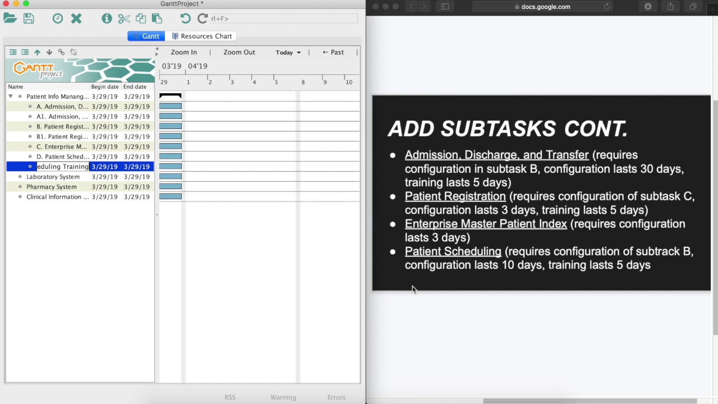Move the selected task up
The image size is (718, 404).
[37, 52]
